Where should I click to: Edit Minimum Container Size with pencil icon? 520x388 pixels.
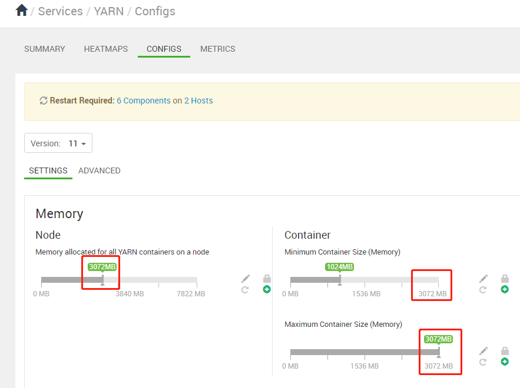tap(483, 279)
